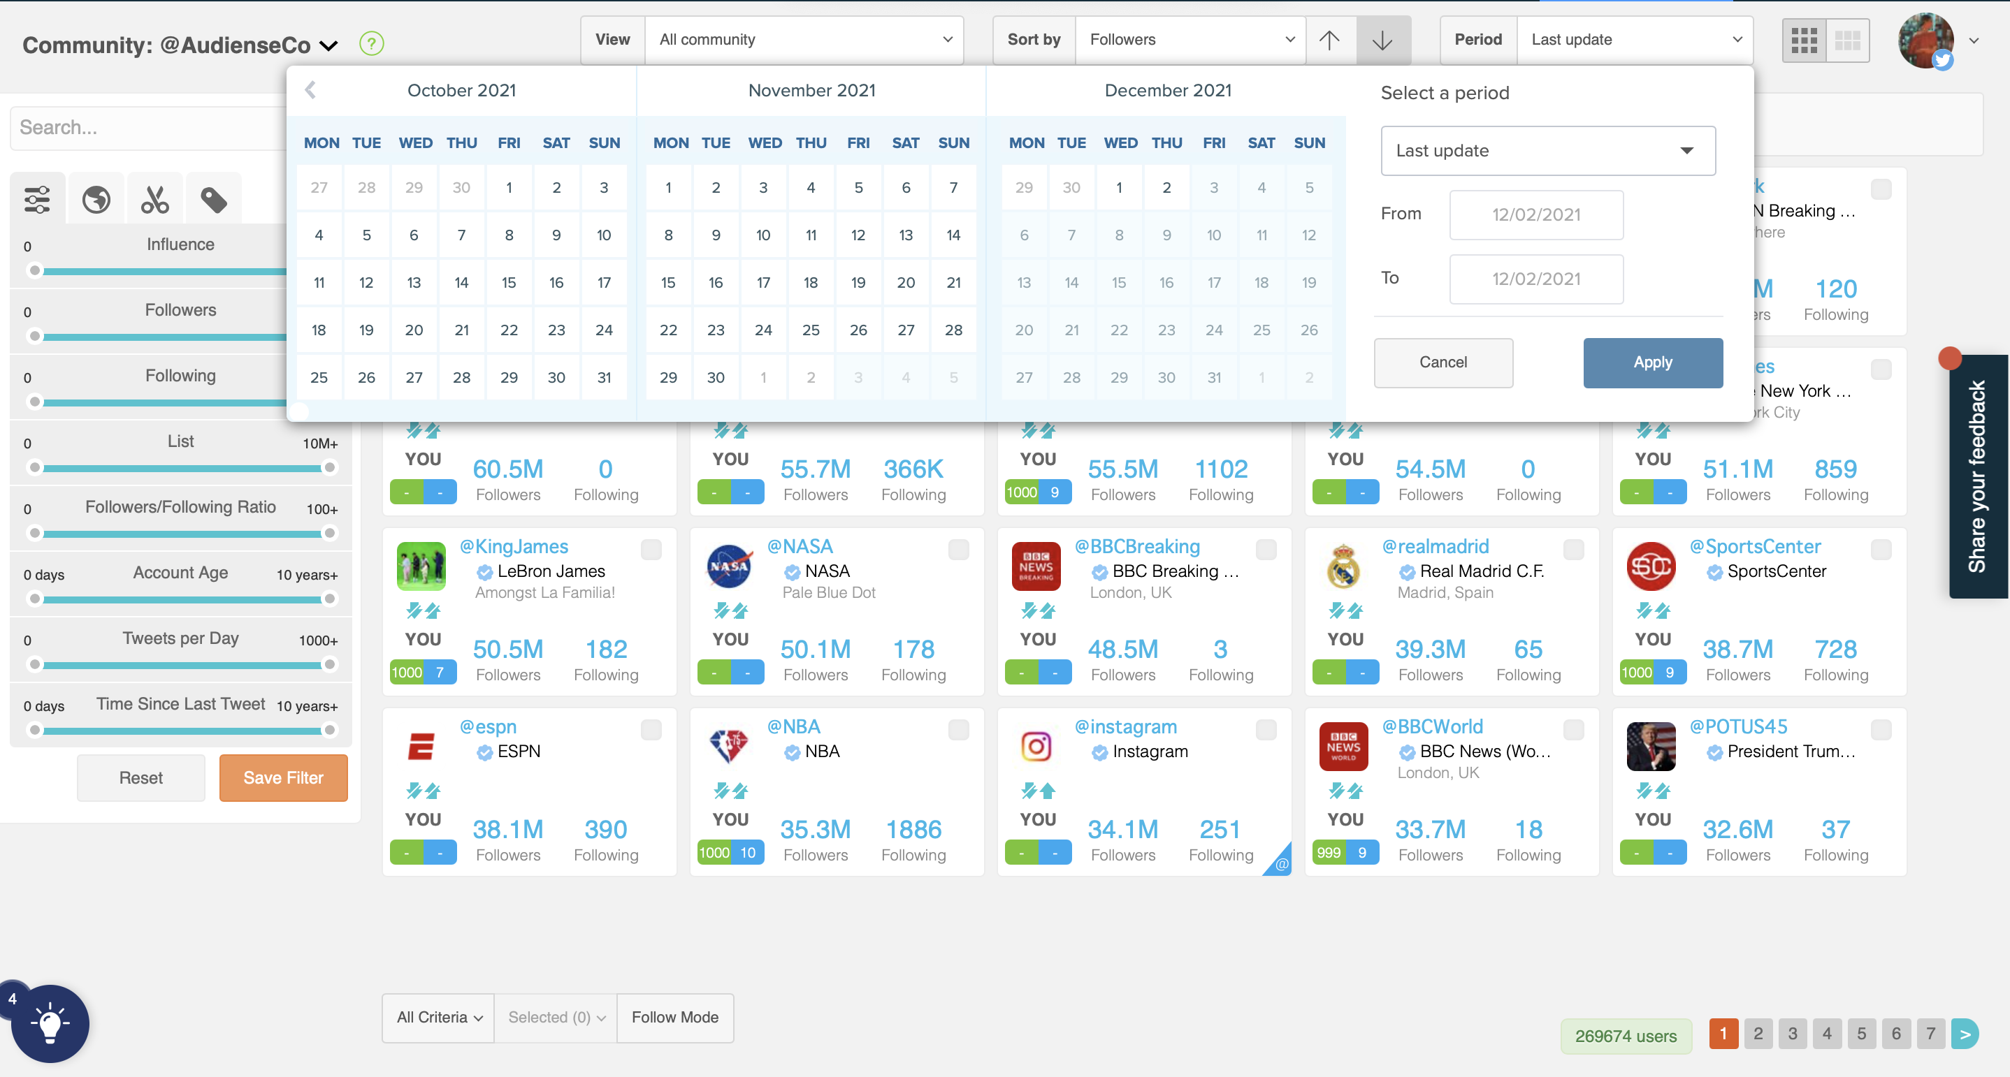
Task: Open the lightbulb tips widget
Action: [50, 1023]
